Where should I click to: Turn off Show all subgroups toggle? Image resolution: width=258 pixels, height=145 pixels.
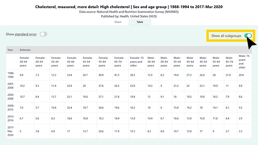tap(248, 35)
